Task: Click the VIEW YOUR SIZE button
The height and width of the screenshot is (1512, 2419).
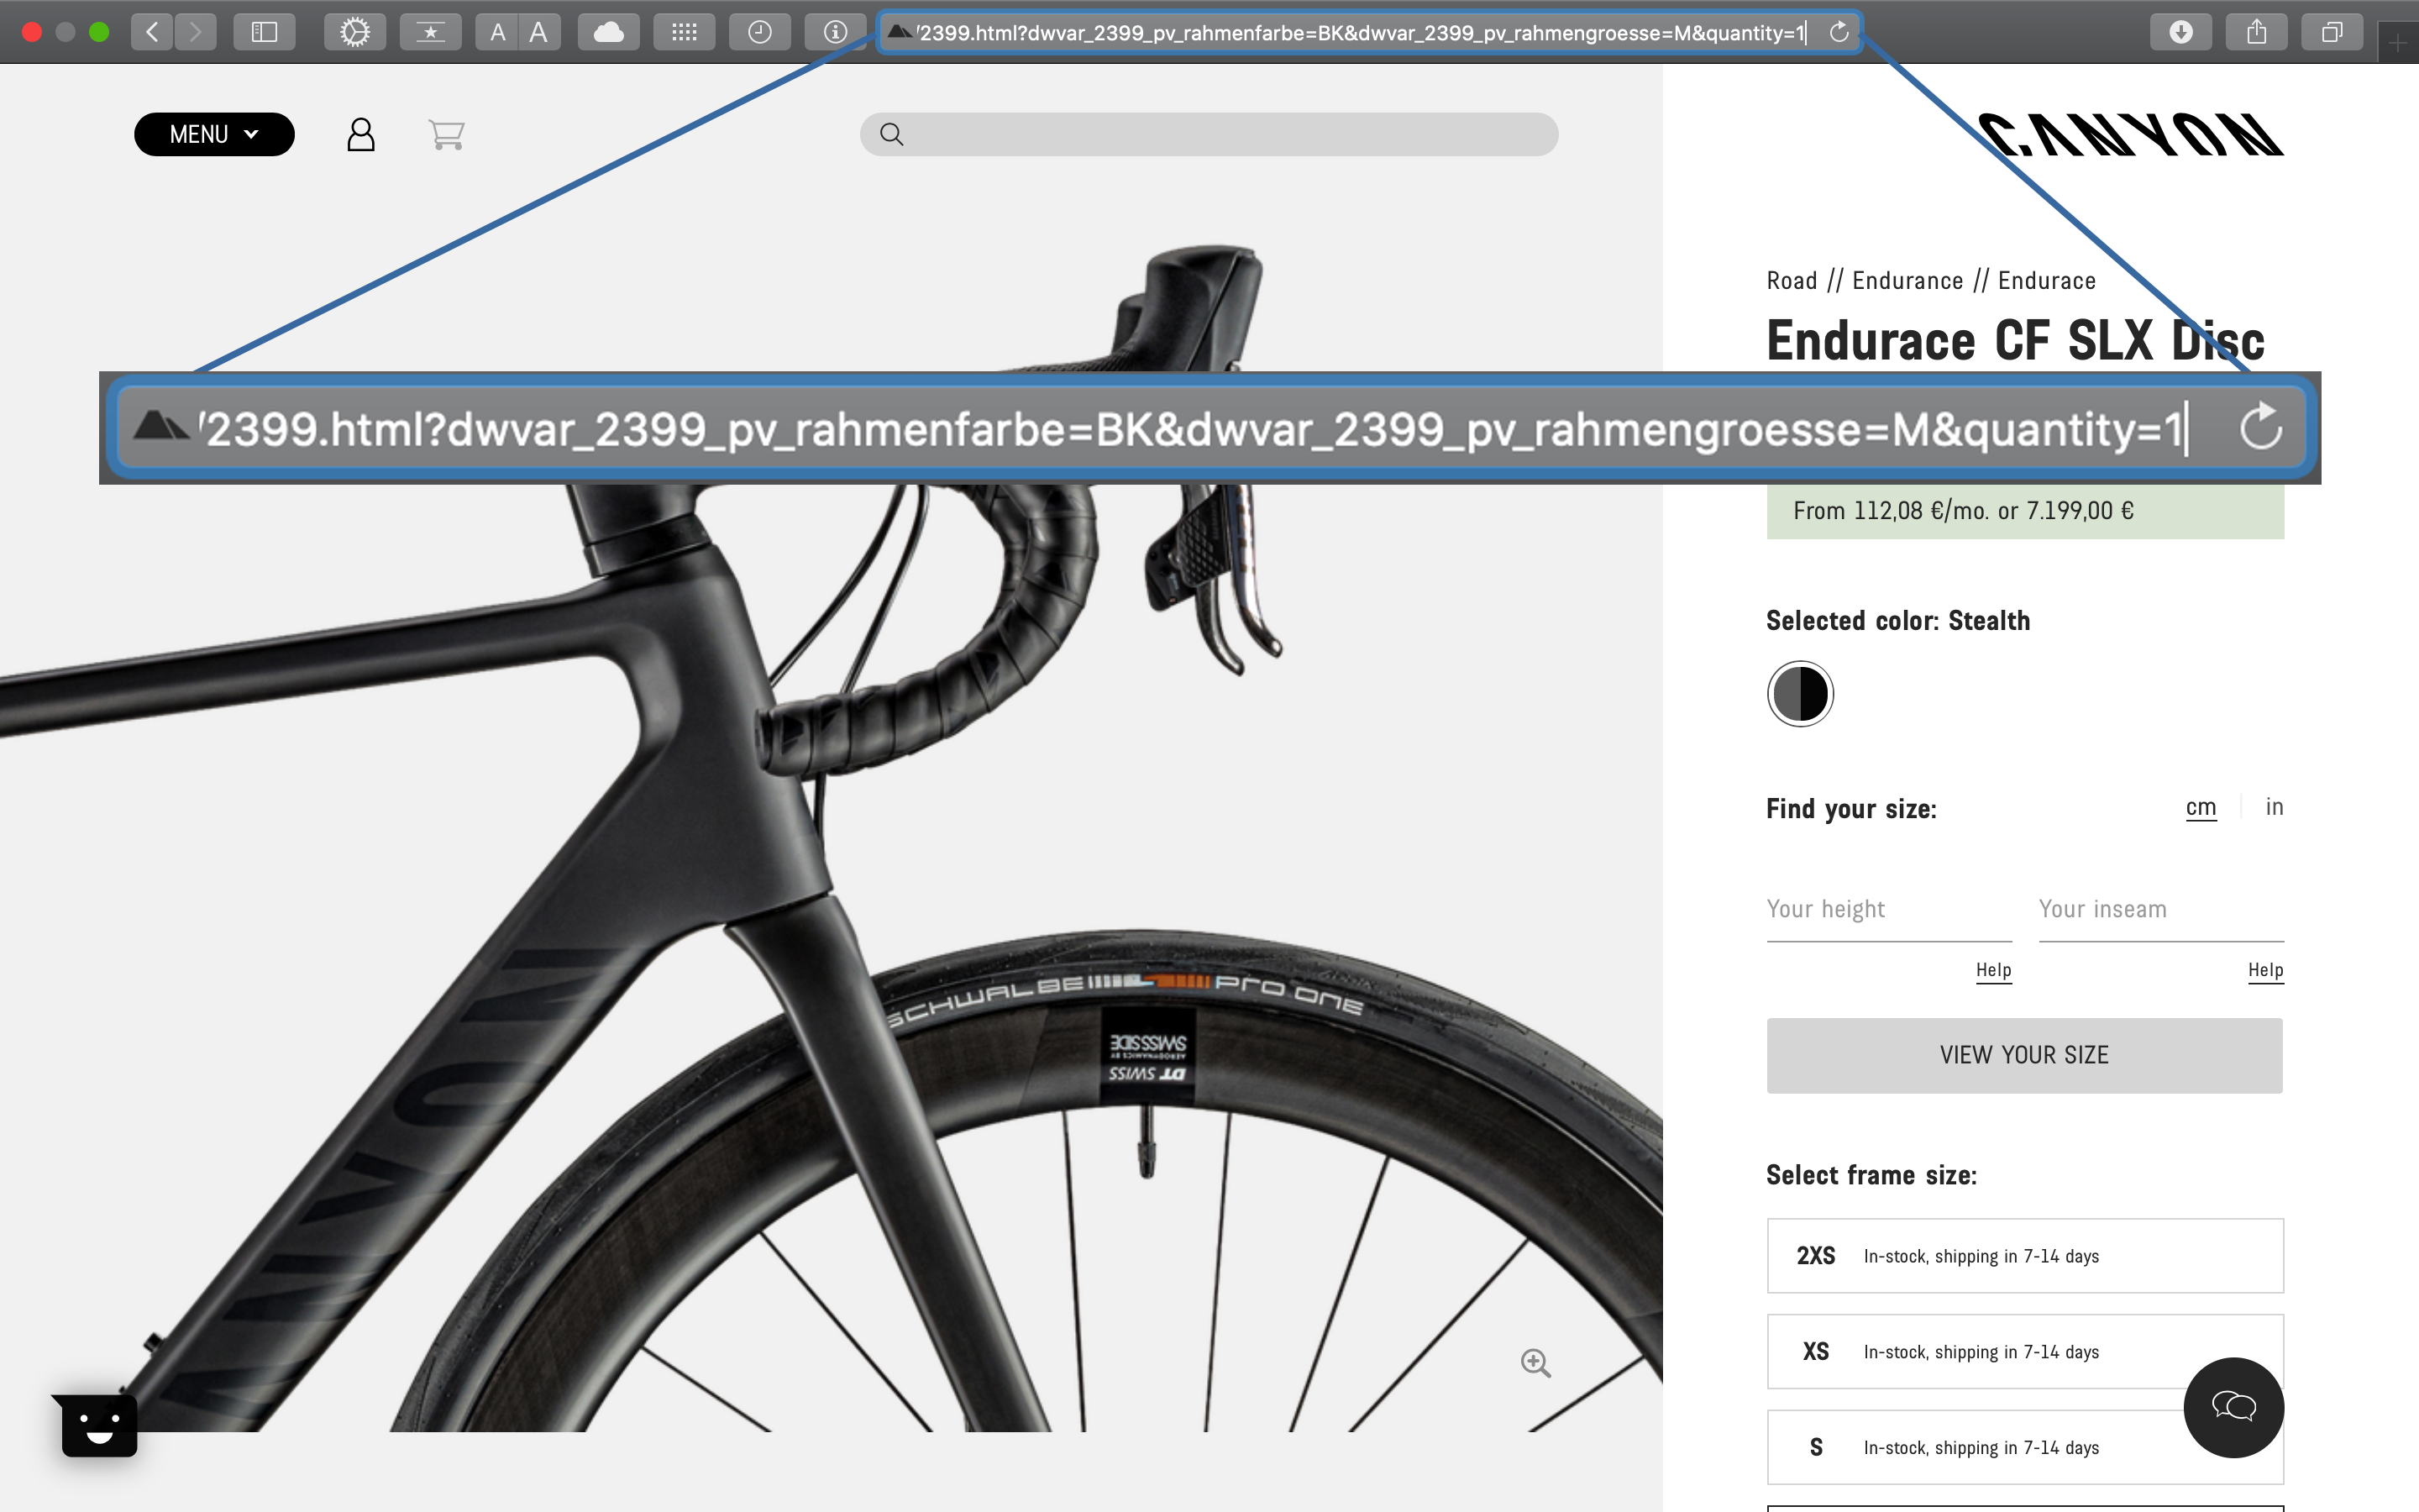Action: (2024, 1055)
